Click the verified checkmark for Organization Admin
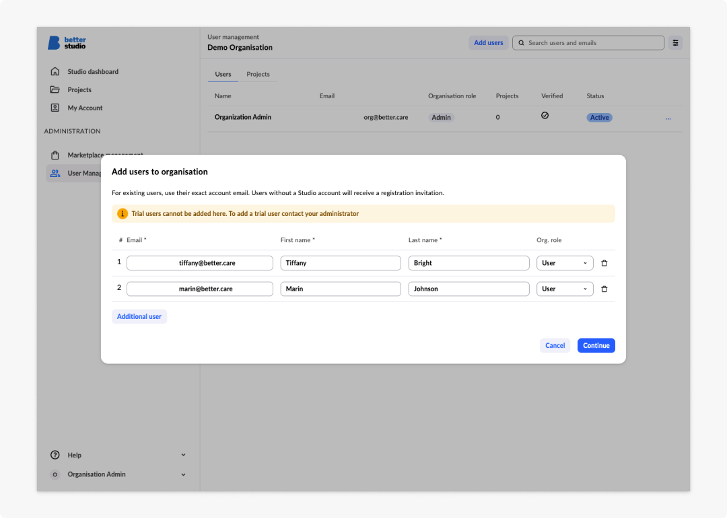The width and height of the screenshot is (727, 518). pos(545,115)
